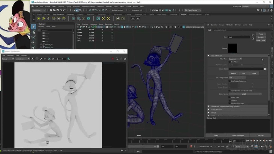The image size is (274, 154).
Task: Collapse the File Attributes section
Action: 208,56
